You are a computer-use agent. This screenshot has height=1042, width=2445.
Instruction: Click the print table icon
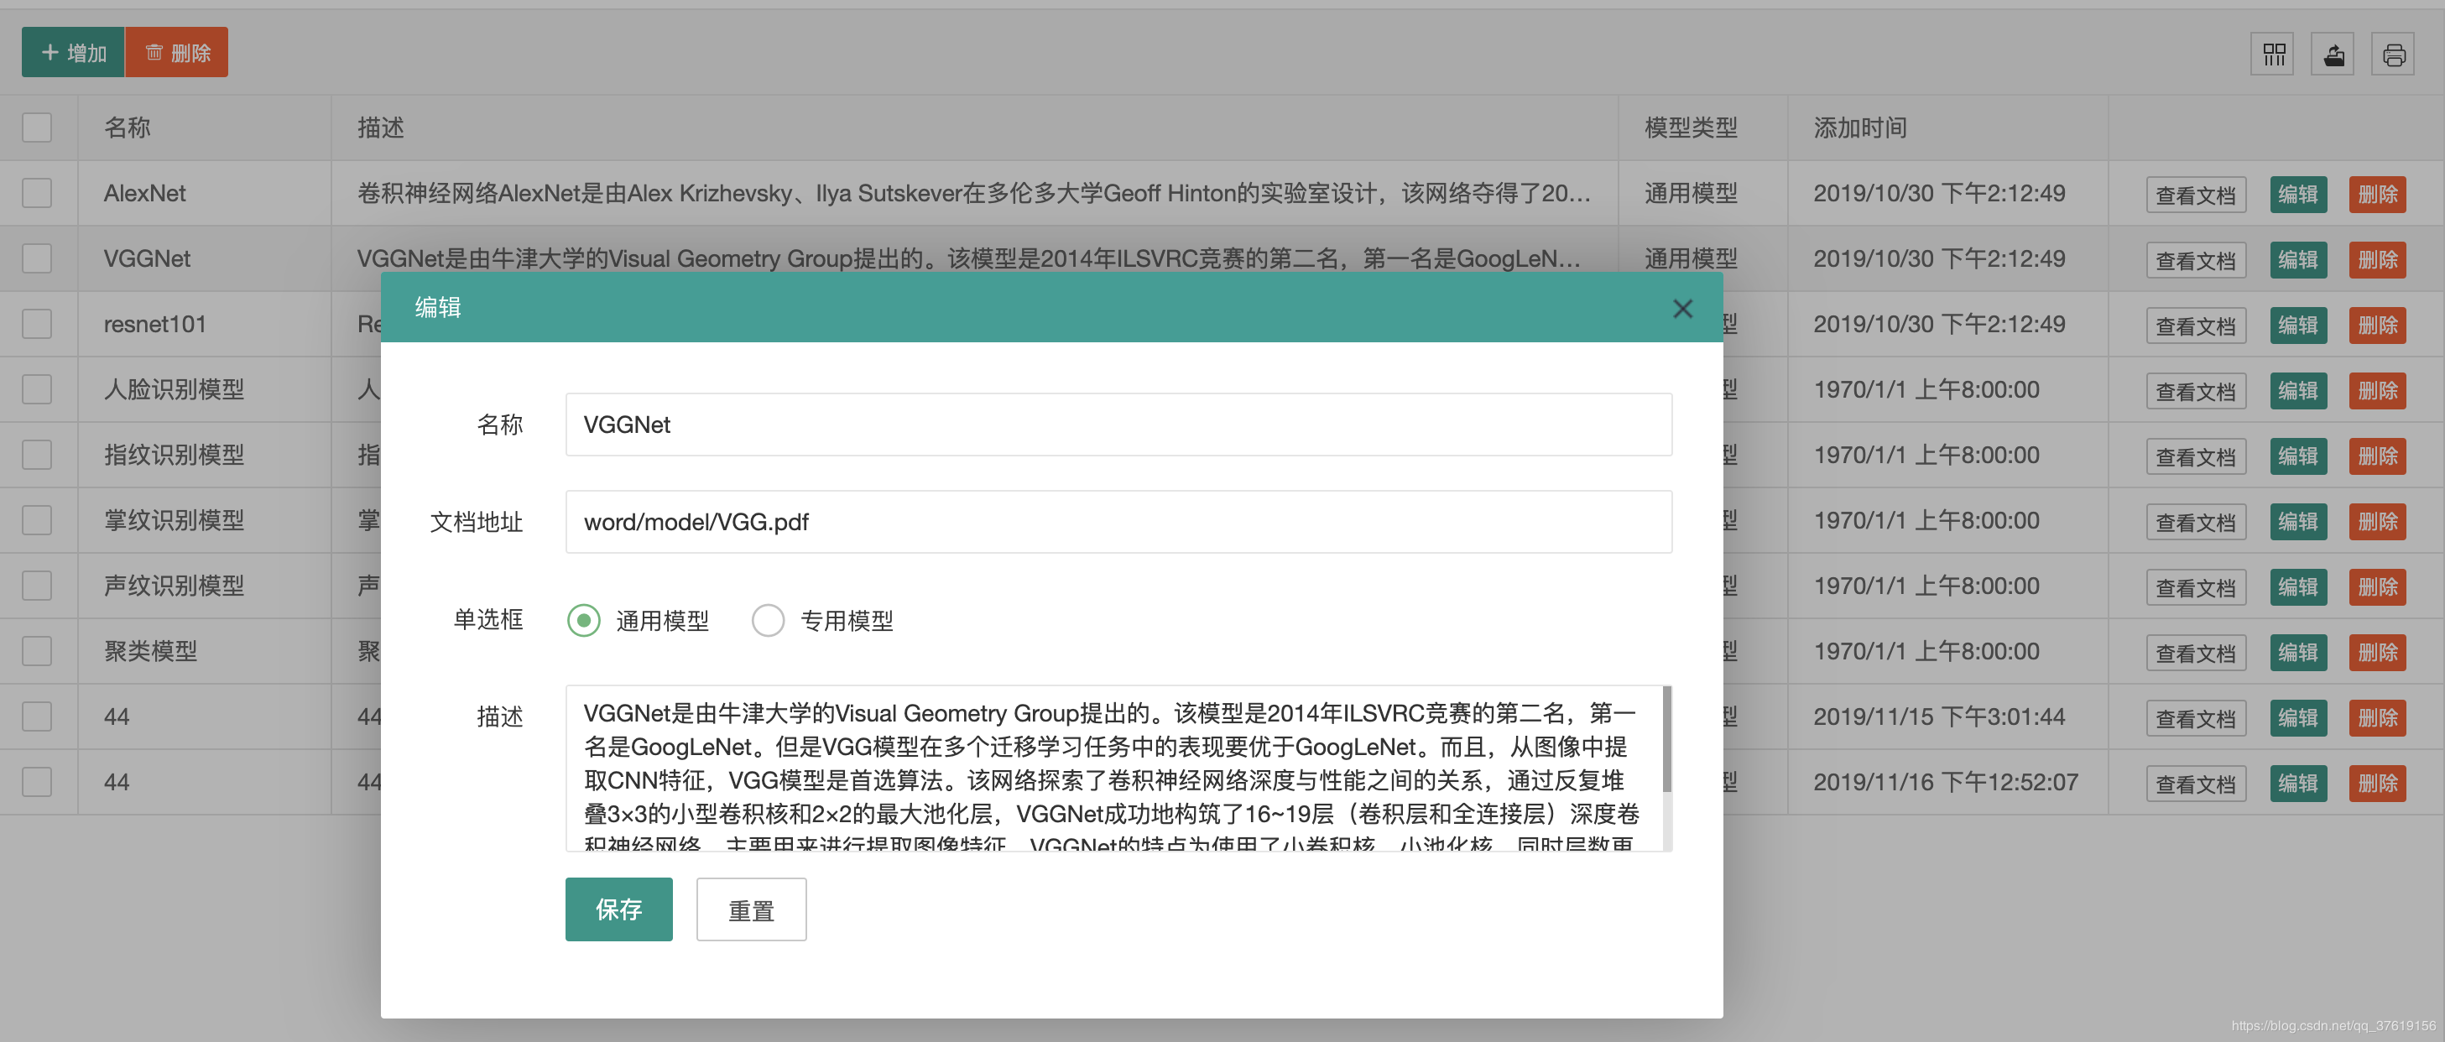(x=2393, y=54)
